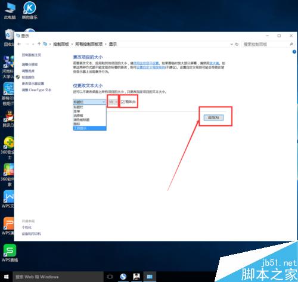The width and height of the screenshot is (298, 282).
Task: Refresh the display control panel page
Action: 237,44
